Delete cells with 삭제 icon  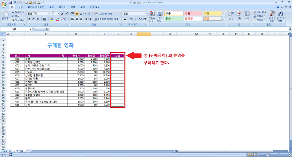pos(239,16)
